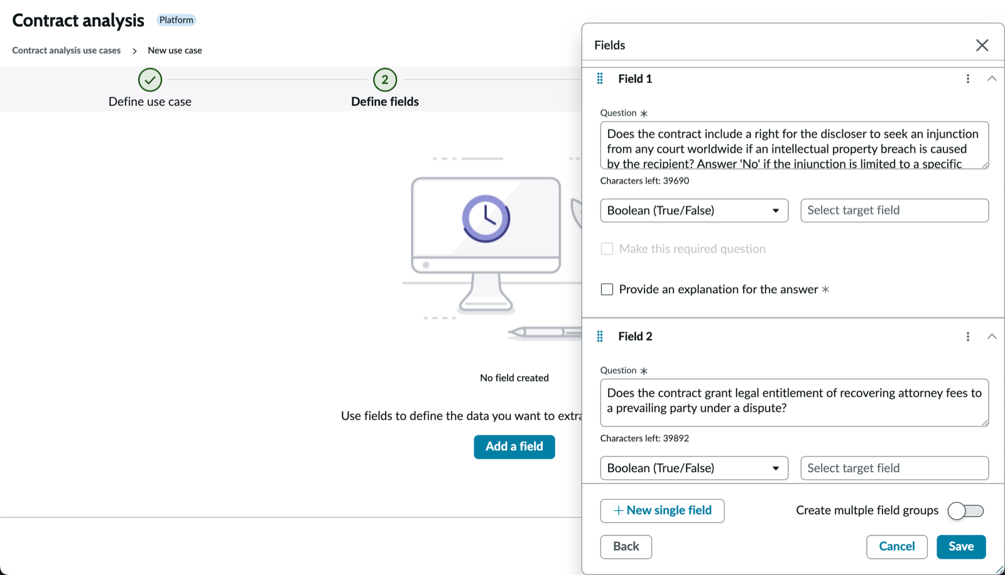Image resolution: width=1005 pixels, height=575 pixels.
Task: Open the Field 2 Boolean type dropdown
Action: point(694,468)
